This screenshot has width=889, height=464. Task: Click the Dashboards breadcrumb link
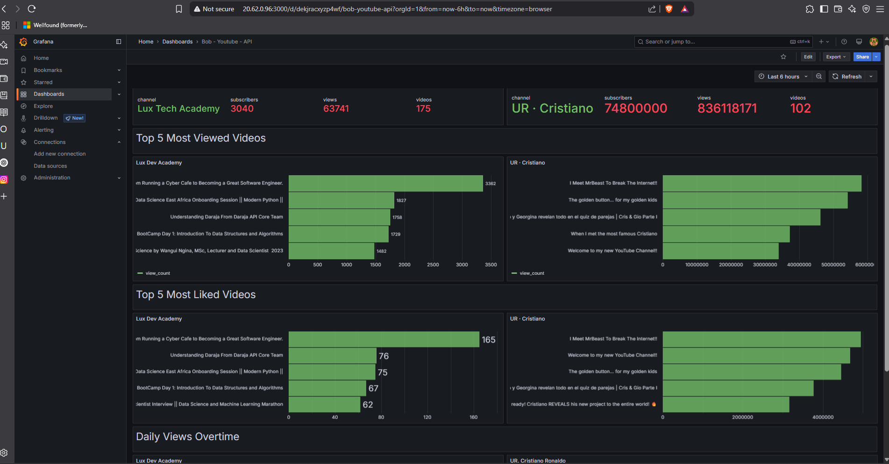pyautogui.click(x=178, y=42)
